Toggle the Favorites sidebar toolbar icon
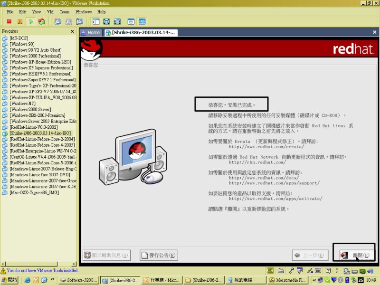 [x=96, y=21]
